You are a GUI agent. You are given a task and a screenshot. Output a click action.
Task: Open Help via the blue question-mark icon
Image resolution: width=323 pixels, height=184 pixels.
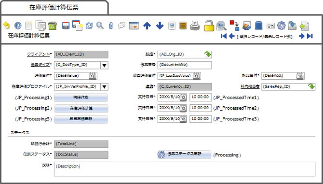tap(18, 26)
